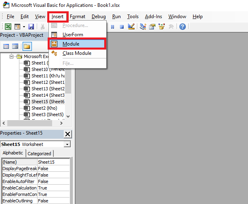Close the Properties - Sheet15 pane
Screen dimensions: 248x204
67,134
